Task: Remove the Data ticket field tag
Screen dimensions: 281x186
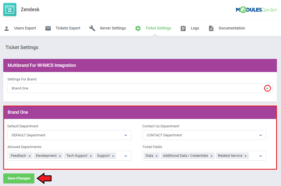Action: coord(156,156)
